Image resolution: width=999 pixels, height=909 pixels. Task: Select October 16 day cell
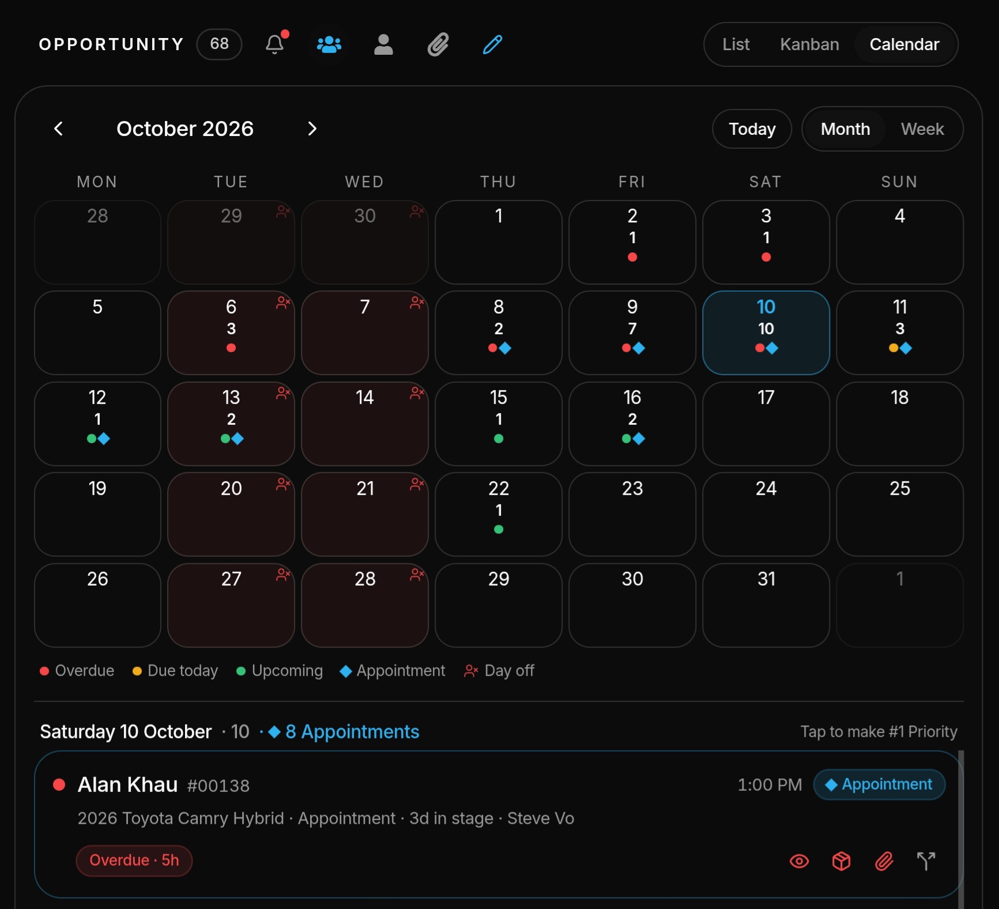[632, 424]
